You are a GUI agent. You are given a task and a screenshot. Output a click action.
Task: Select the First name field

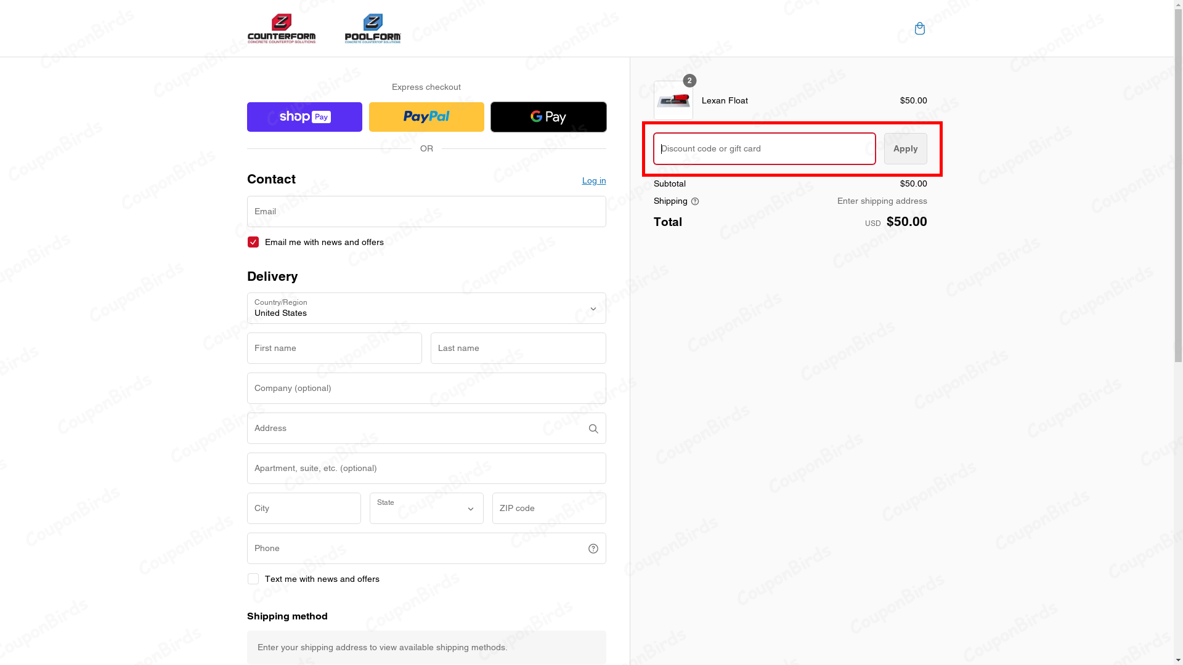(335, 348)
